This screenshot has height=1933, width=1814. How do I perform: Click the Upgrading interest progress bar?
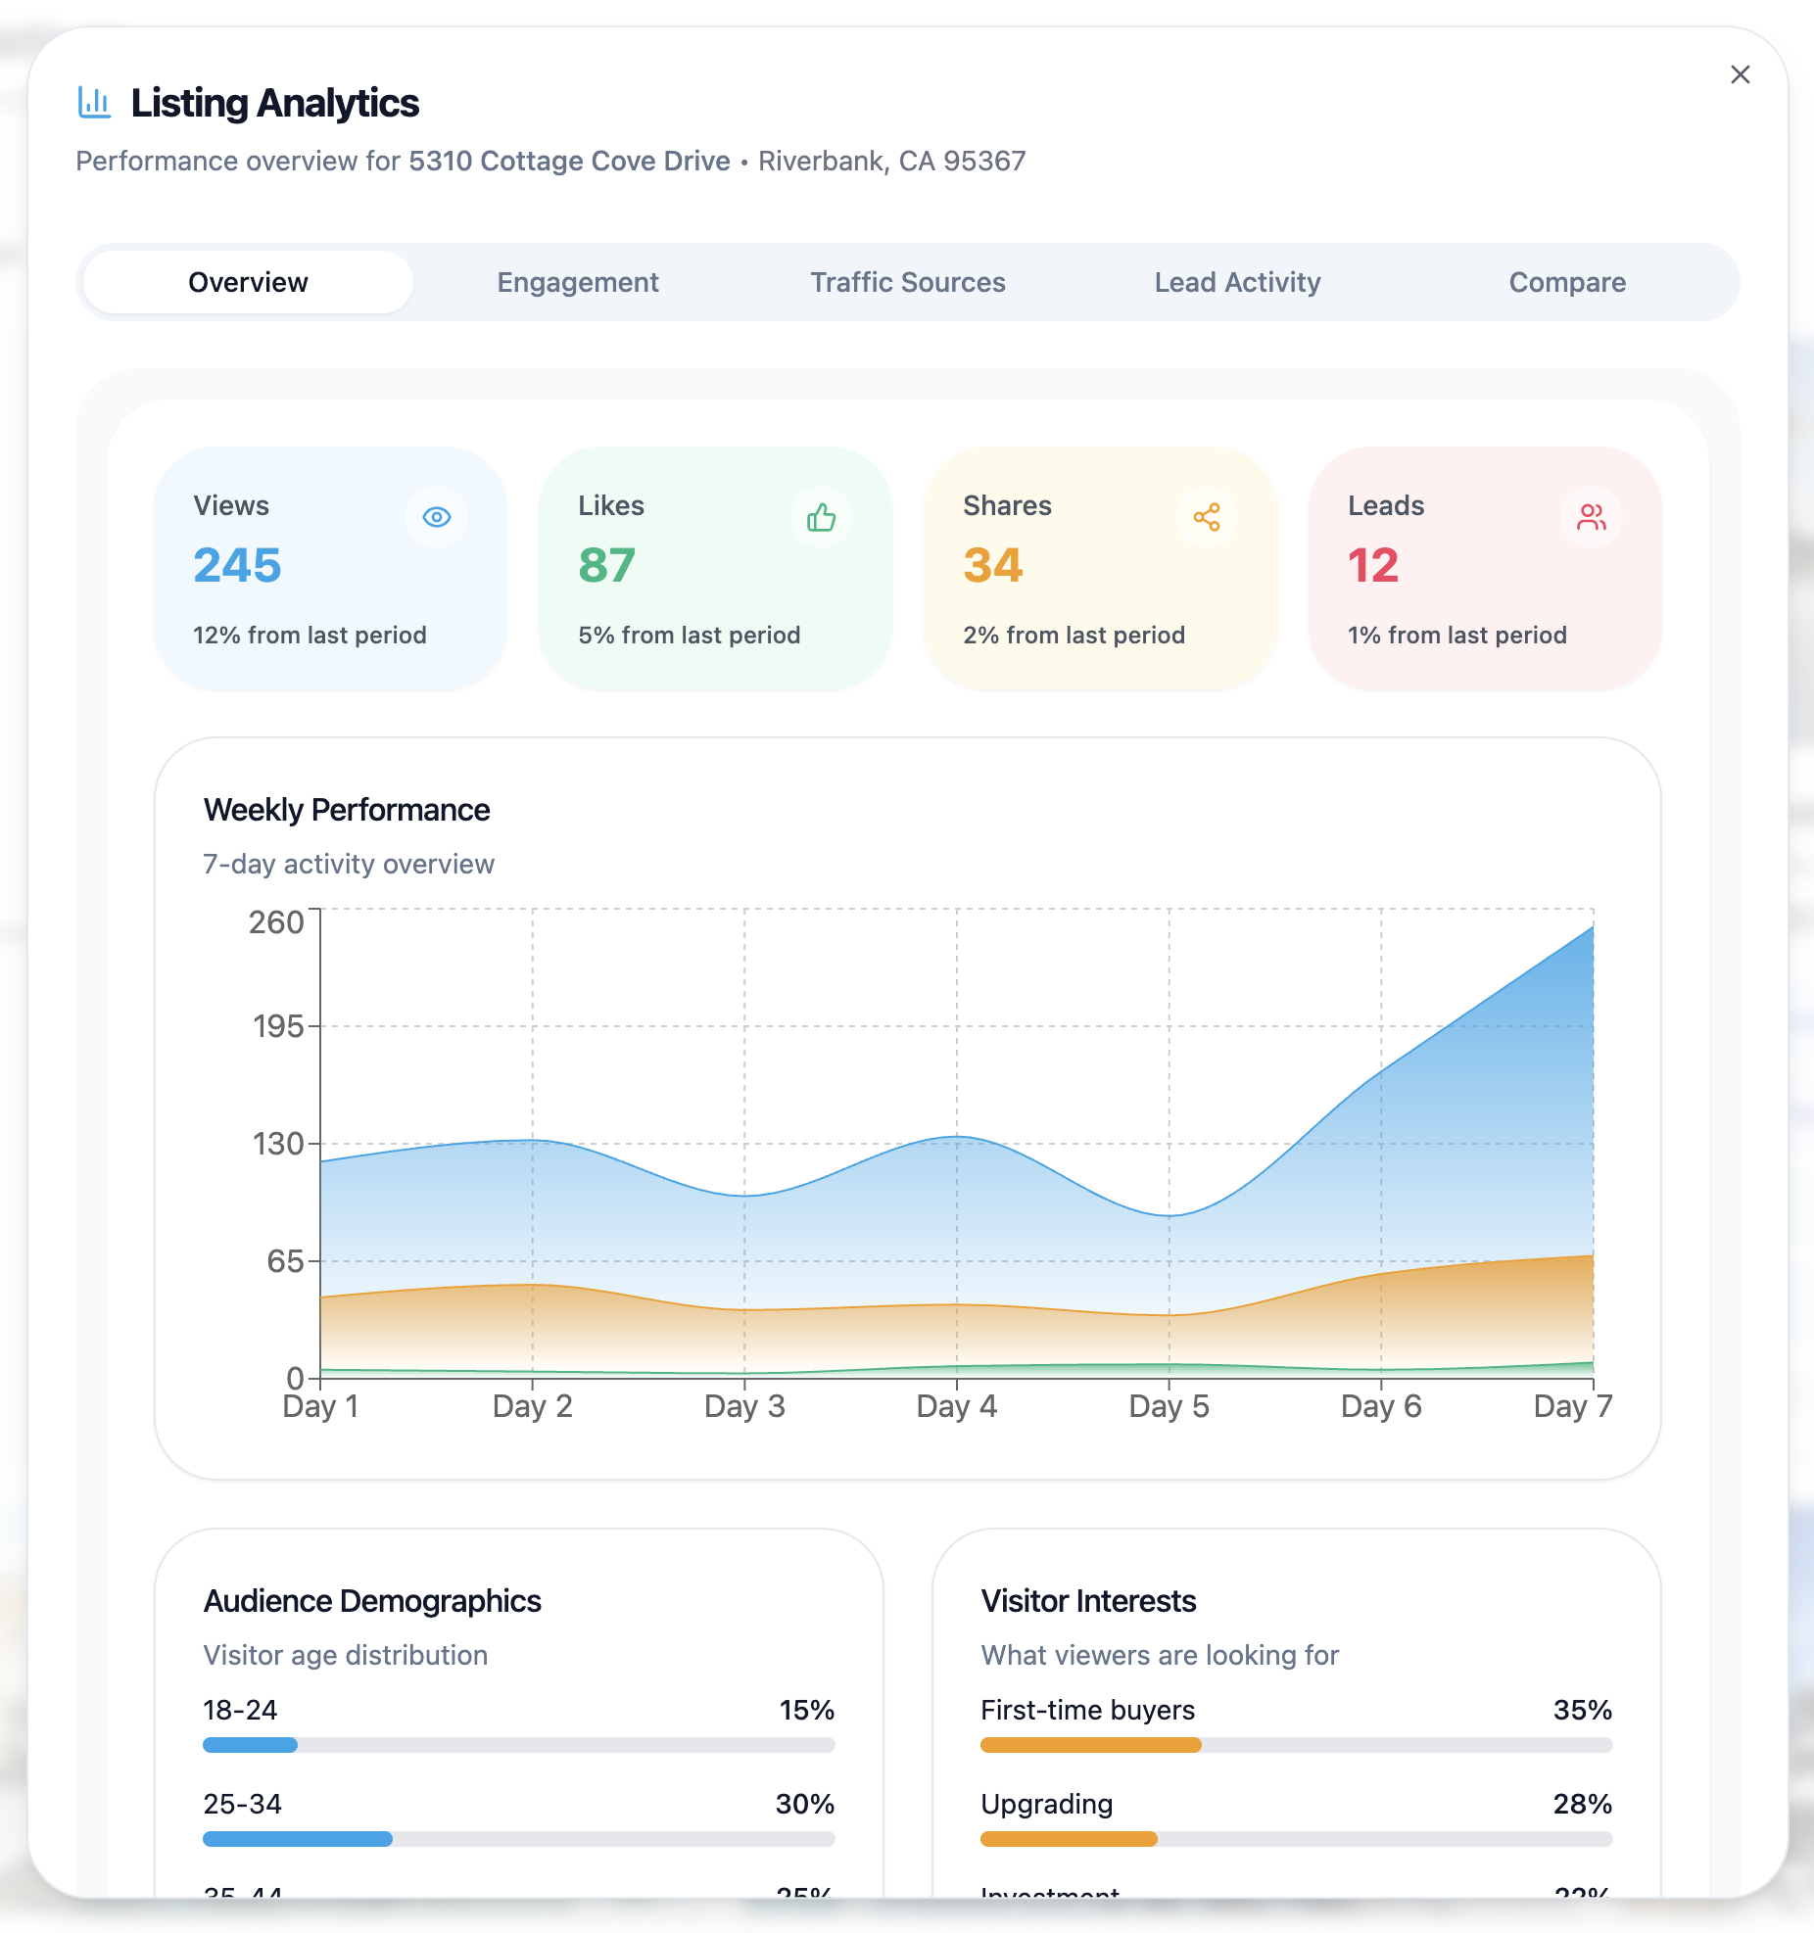(x=1296, y=1839)
